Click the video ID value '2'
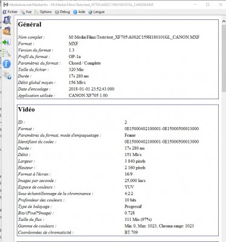Image resolution: width=226 pixels, height=242 pixels. tap(126, 122)
